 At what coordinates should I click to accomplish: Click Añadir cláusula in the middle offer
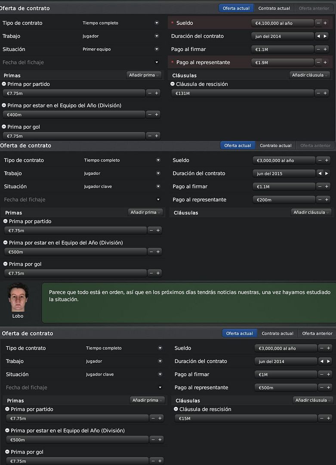[x=311, y=212]
